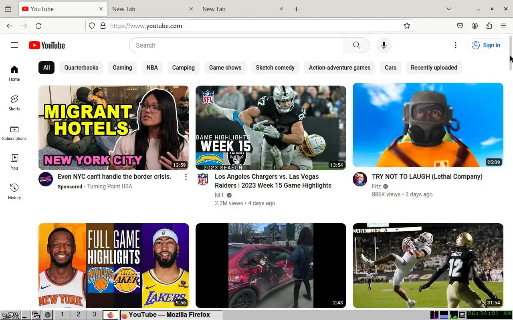This screenshot has width=513, height=320.
Task: Go back with the browser back arrow
Action: pyautogui.click(x=10, y=26)
